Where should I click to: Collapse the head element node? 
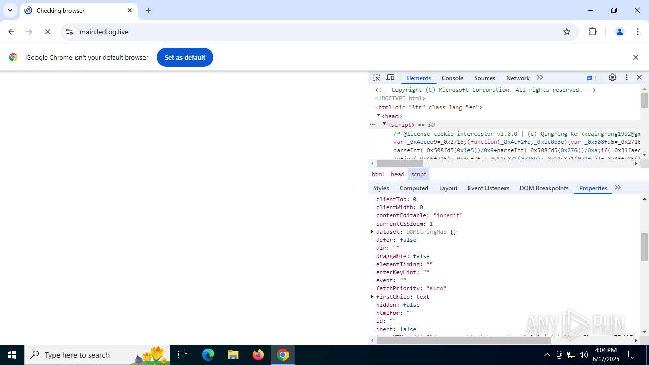click(x=378, y=116)
